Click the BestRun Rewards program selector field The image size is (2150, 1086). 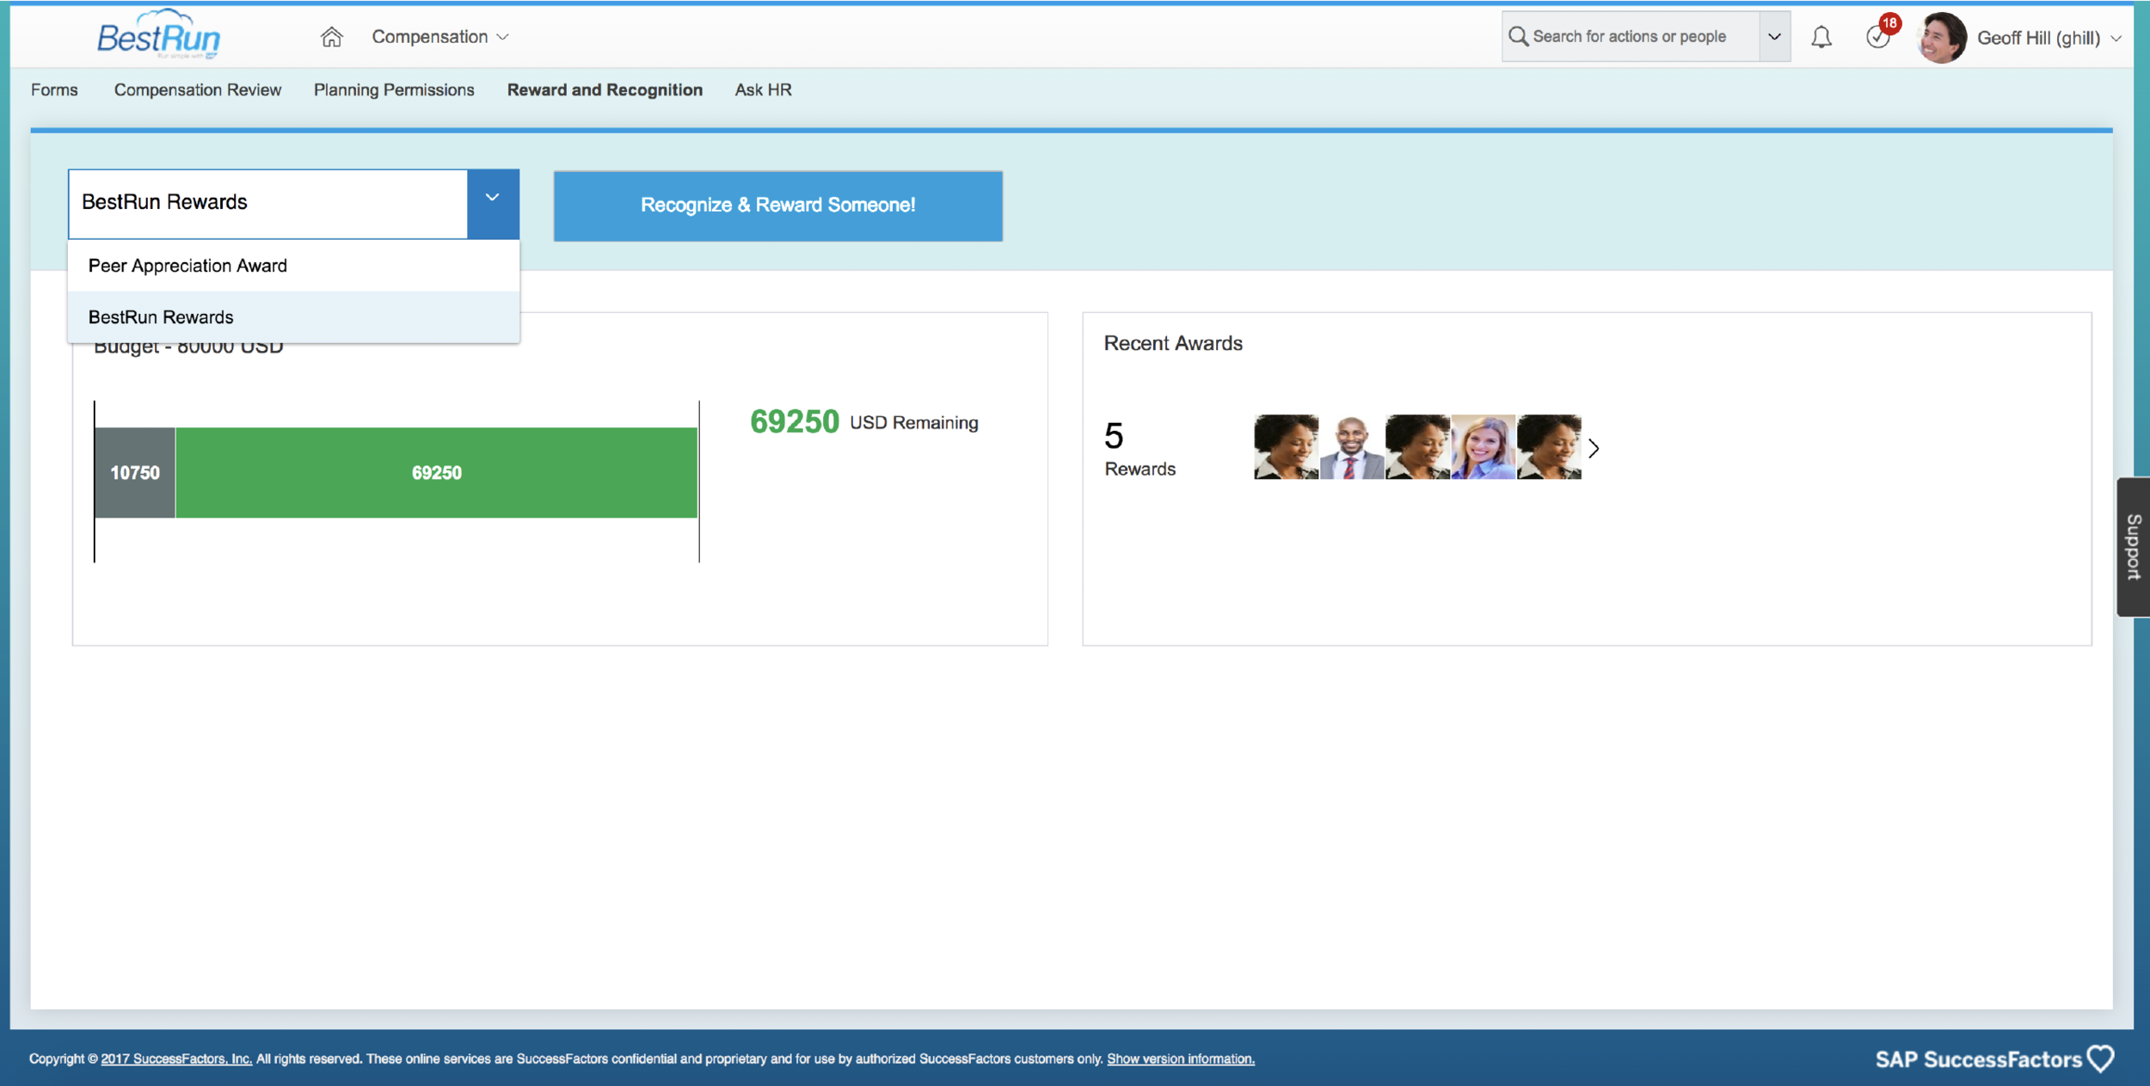268,204
